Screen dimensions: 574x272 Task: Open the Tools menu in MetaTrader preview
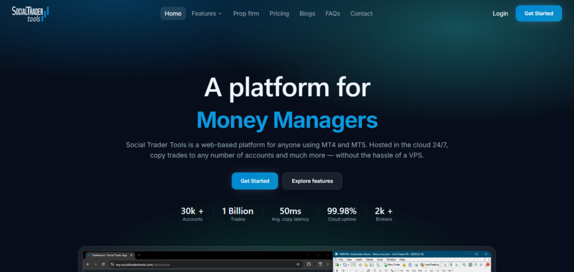[x=379, y=260]
